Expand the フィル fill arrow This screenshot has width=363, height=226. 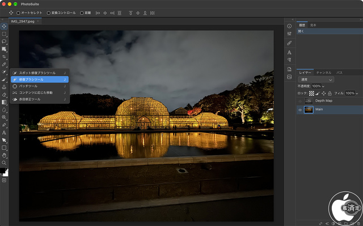(x=357, y=94)
